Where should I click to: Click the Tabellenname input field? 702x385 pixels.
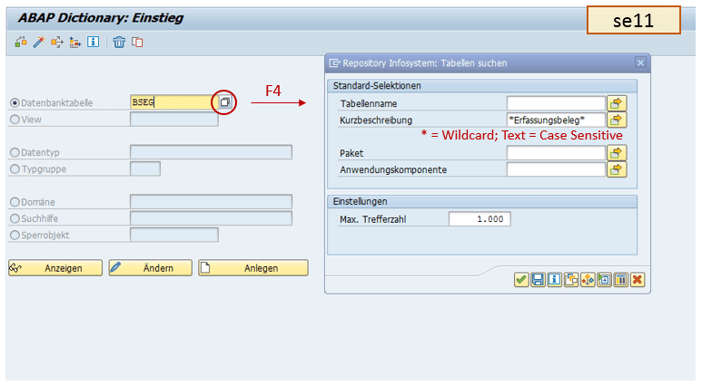pyautogui.click(x=556, y=103)
